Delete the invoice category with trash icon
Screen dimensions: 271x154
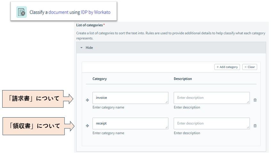tap(255, 100)
